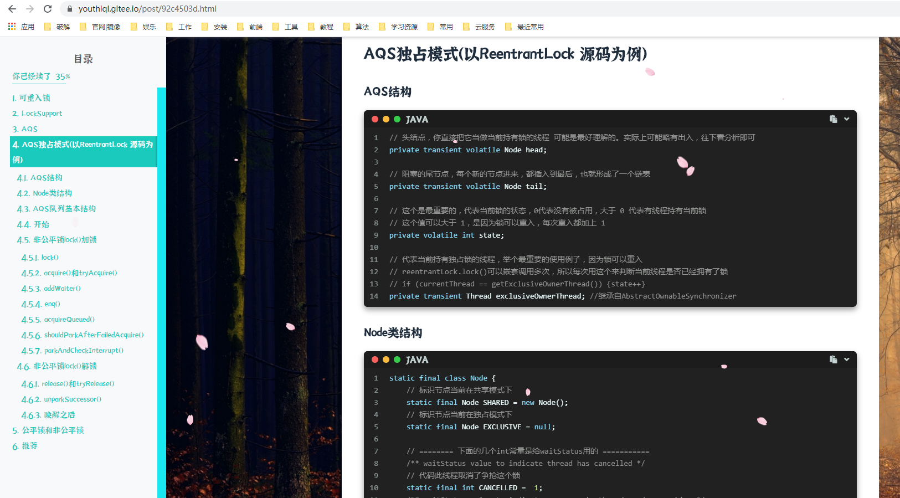Jump to 4.5. 非公平锁lock()加锁

point(56,240)
